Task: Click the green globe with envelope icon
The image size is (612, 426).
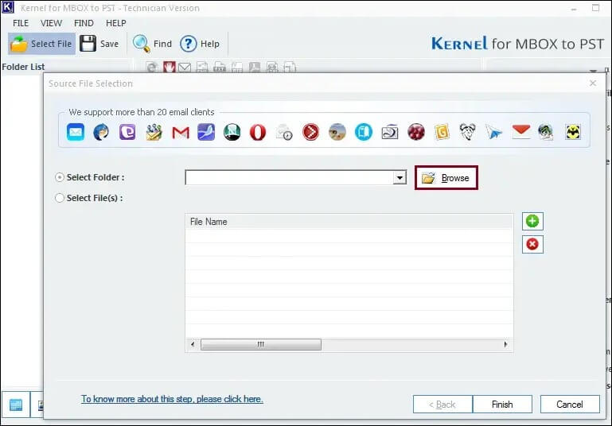Action: (x=546, y=132)
